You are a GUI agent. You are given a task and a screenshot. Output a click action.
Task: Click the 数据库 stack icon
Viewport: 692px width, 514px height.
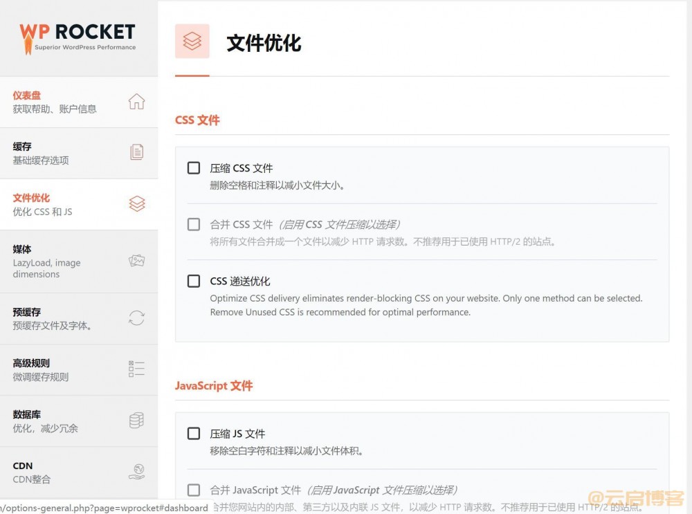coord(136,420)
